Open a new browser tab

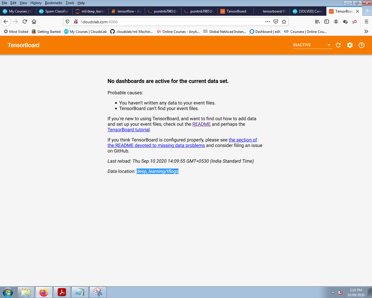click(x=367, y=11)
